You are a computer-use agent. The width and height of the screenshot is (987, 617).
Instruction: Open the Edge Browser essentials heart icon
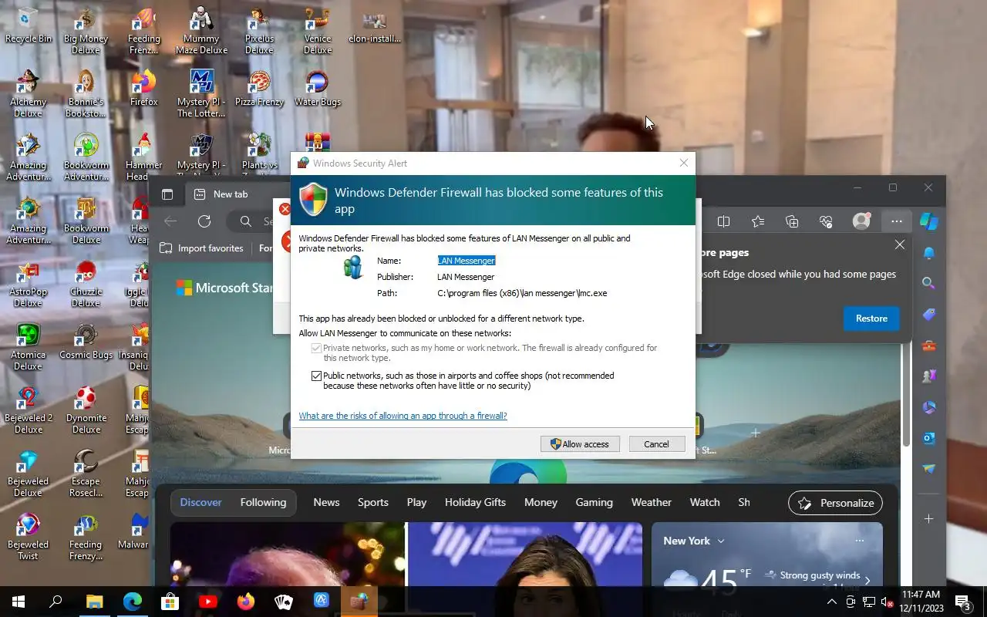(x=826, y=221)
